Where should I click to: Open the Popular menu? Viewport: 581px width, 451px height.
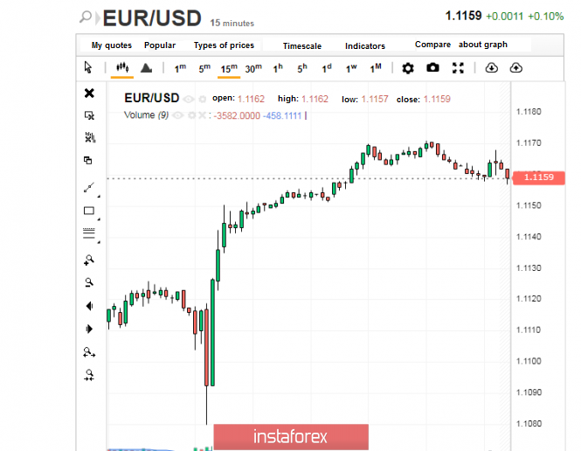tap(160, 45)
